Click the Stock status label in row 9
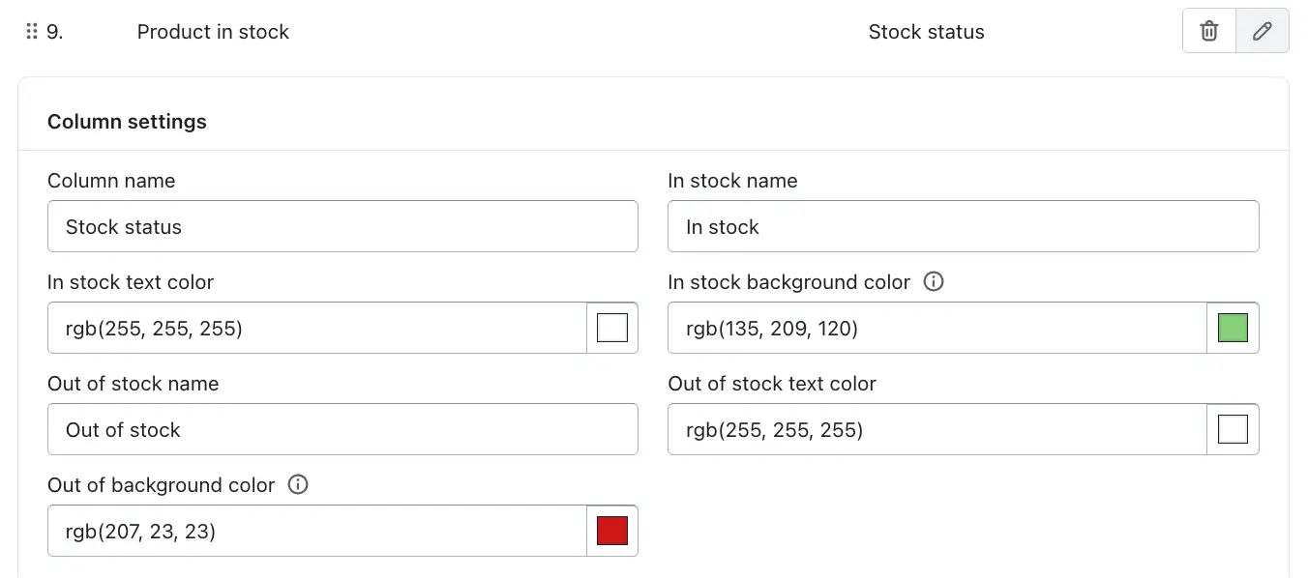This screenshot has height=578, width=1308. click(926, 32)
